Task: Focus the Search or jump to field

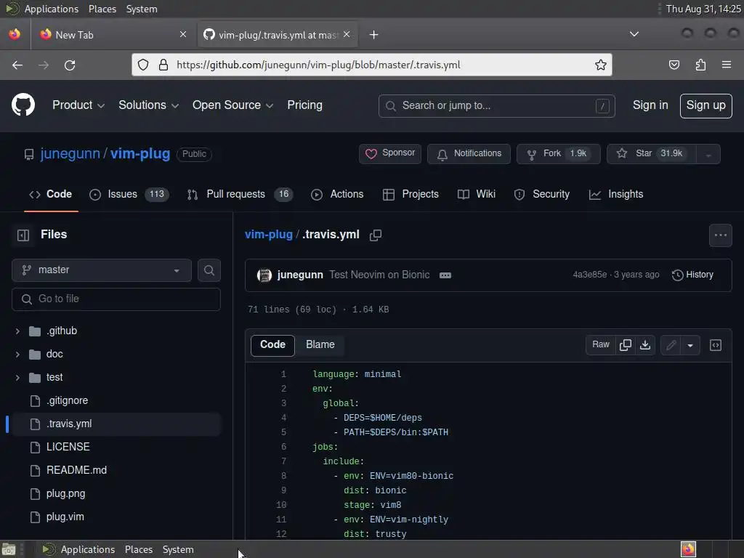Action: click(x=497, y=106)
